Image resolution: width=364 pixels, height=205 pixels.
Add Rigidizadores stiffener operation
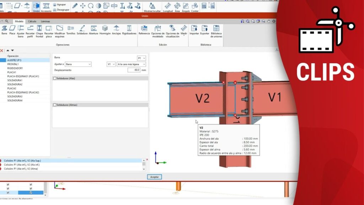129,30
